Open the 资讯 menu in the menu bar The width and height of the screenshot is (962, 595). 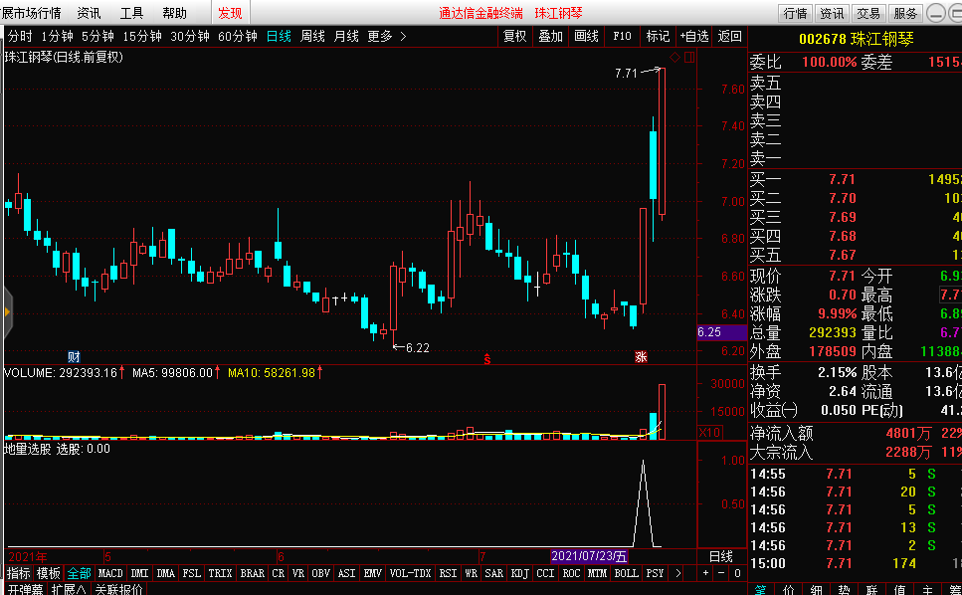(x=89, y=13)
